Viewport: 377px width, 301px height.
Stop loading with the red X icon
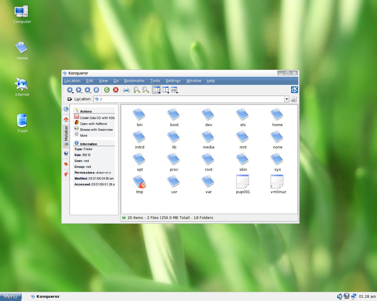point(116,90)
